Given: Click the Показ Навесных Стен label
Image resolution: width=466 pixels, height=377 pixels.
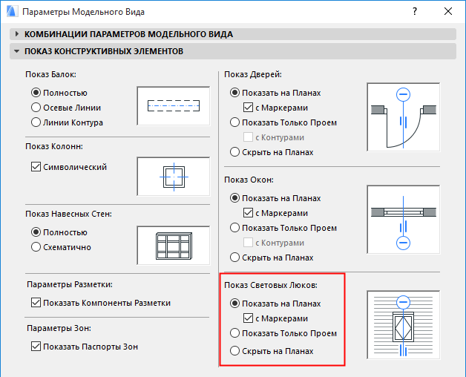Looking at the screenshot, I should [69, 214].
